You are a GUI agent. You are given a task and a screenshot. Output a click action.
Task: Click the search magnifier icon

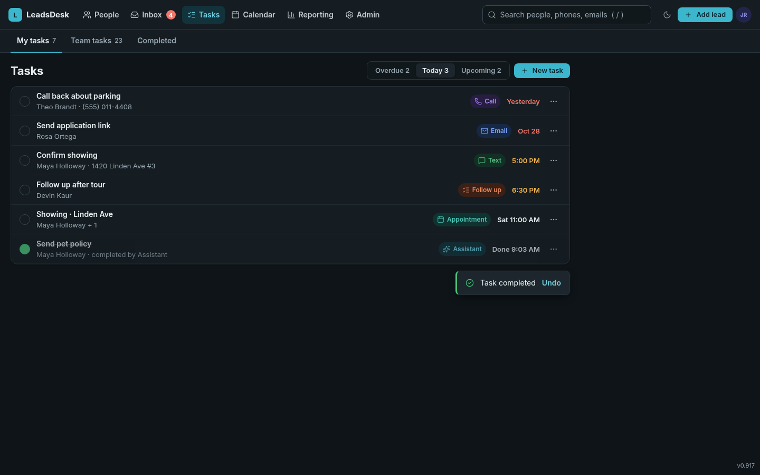tap(492, 15)
